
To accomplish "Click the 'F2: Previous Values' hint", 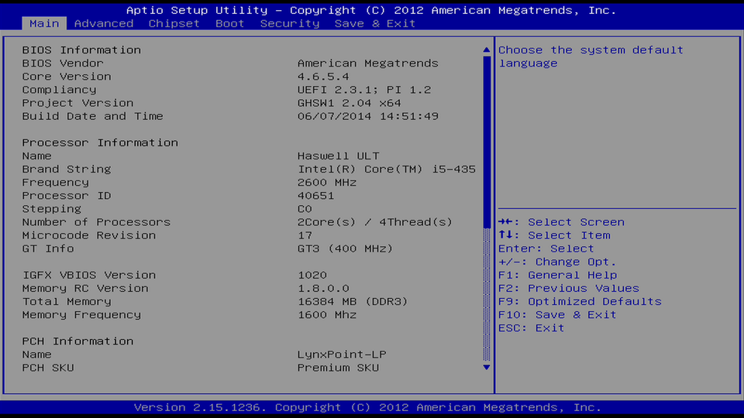I will (x=568, y=289).
